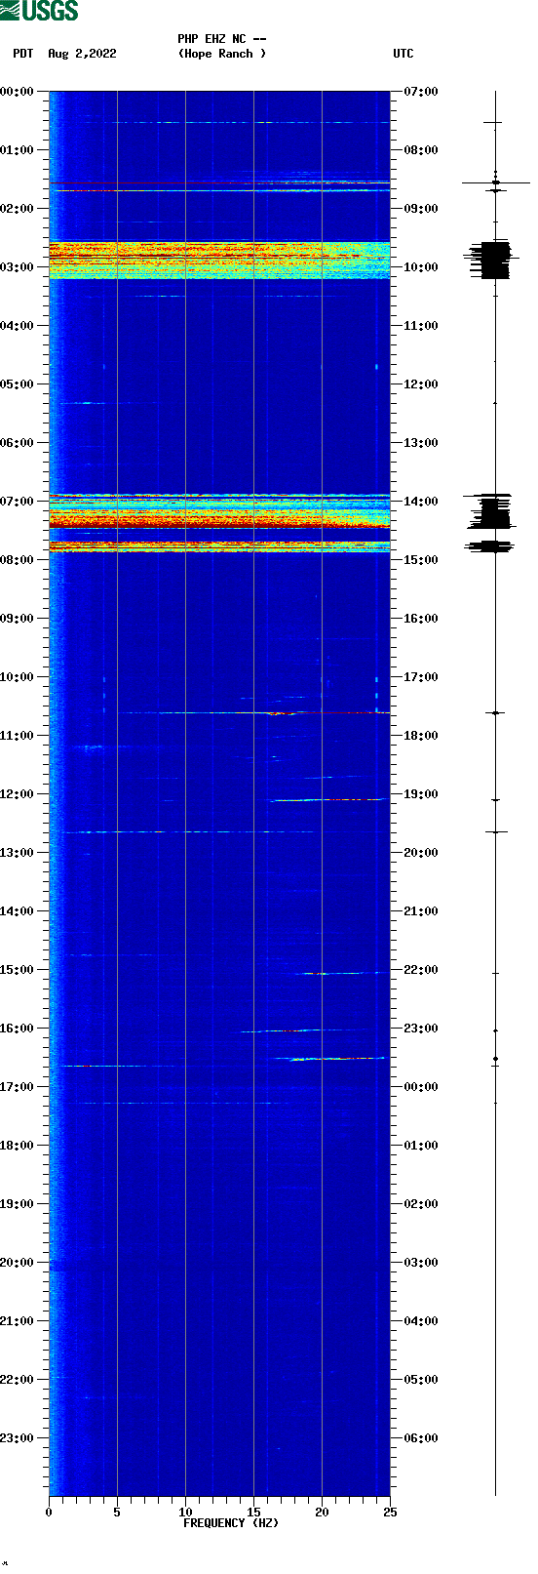Click the 07:00 PDT label on left axis
Screen dimensions: 538x1574
click(18, 502)
